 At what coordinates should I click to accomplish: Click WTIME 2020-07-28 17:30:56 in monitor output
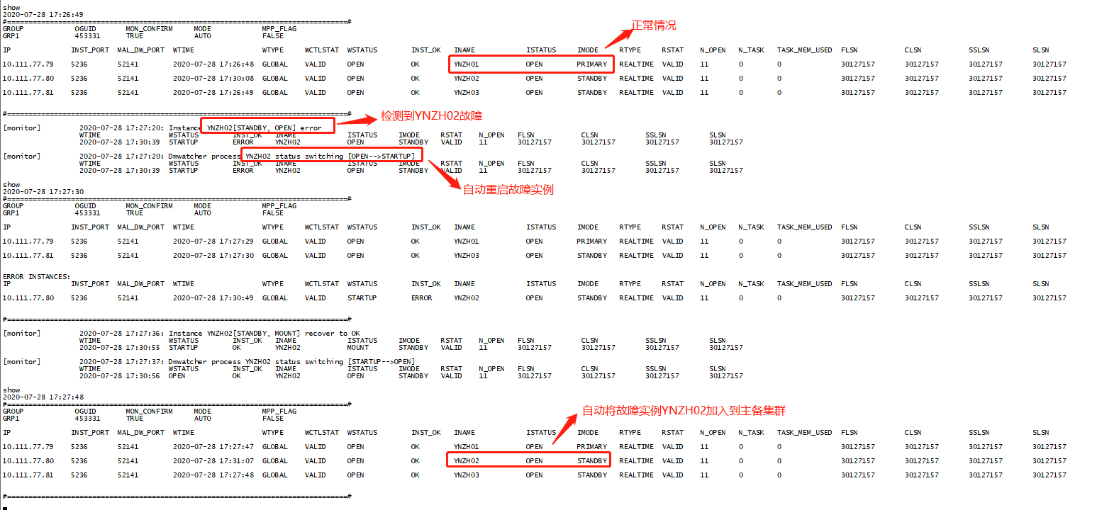tap(120, 376)
